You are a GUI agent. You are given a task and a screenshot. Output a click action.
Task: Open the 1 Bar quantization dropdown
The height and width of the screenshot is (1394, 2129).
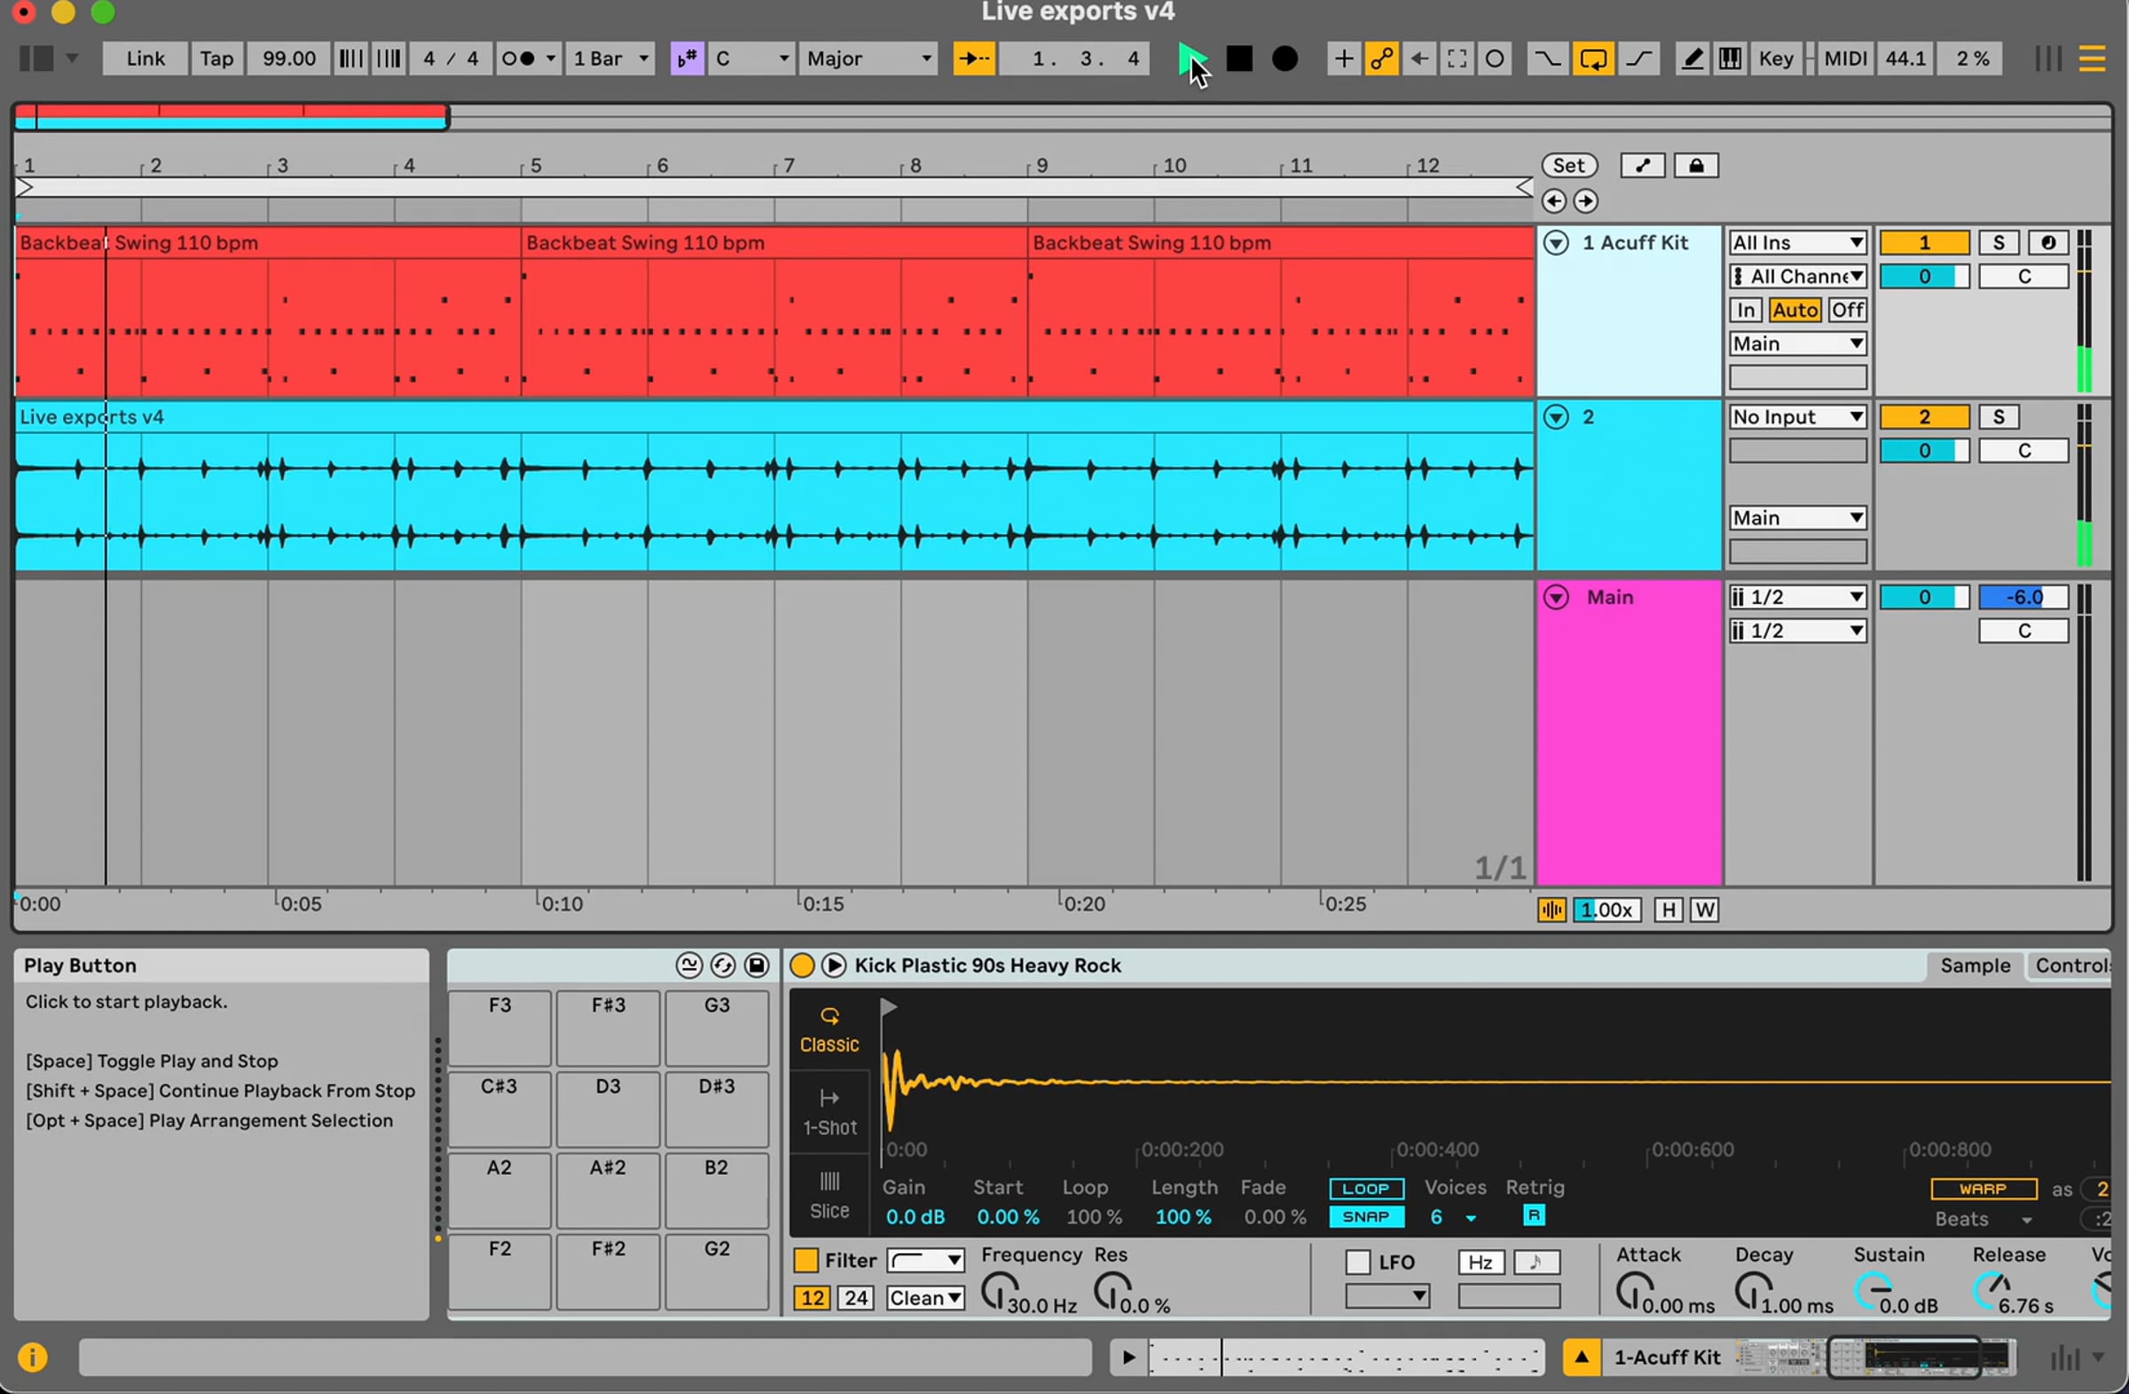coord(611,59)
